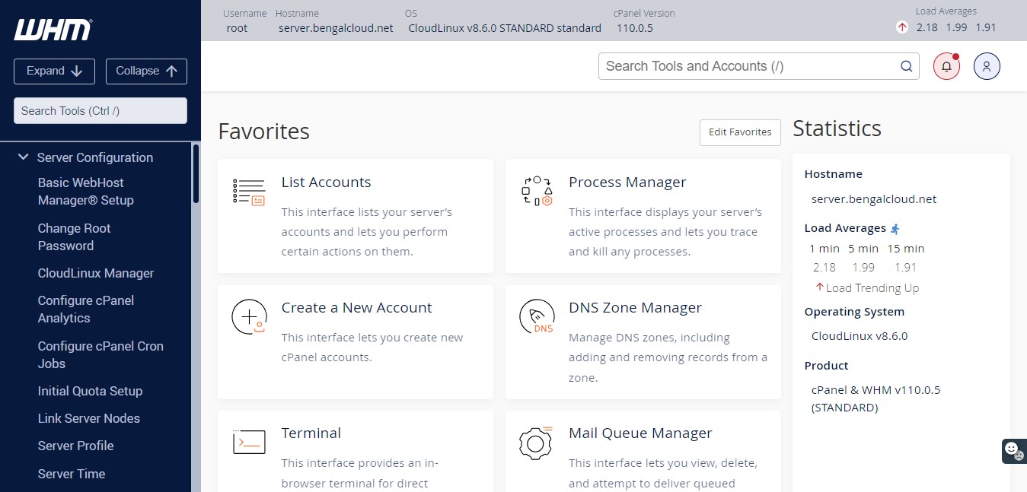Open the DNS Zone Manager icon

pos(536,317)
